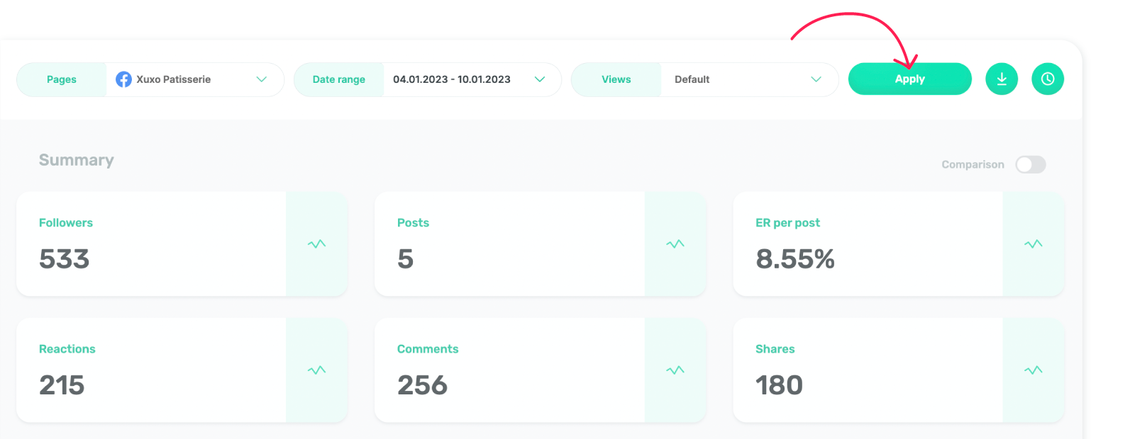This screenshot has height=439, width=1135.
Task: Click the date text 04.01.2023 - 10.01.2023
Action: 452,79
